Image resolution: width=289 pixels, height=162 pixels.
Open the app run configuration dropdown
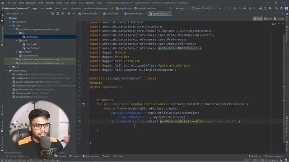(181, 8)
